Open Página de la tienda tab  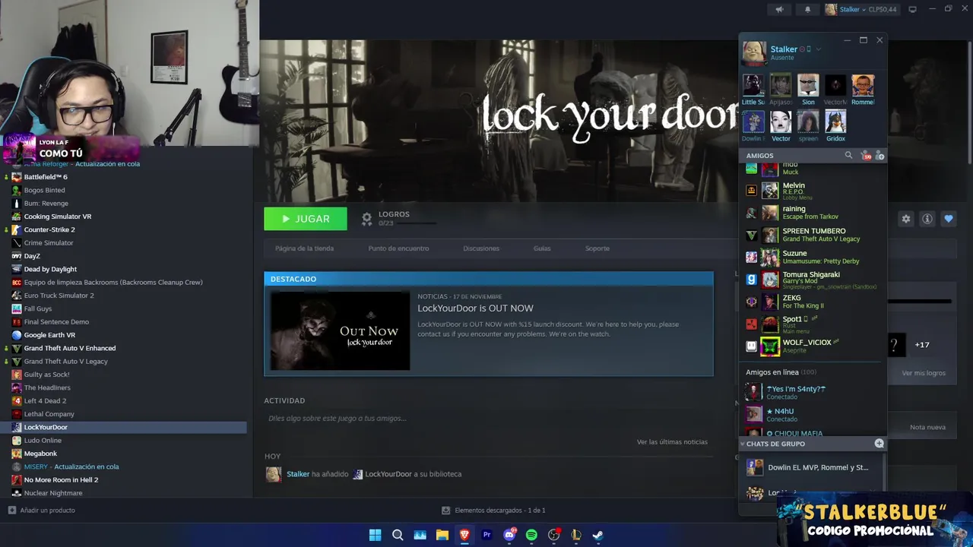[304, 248]
